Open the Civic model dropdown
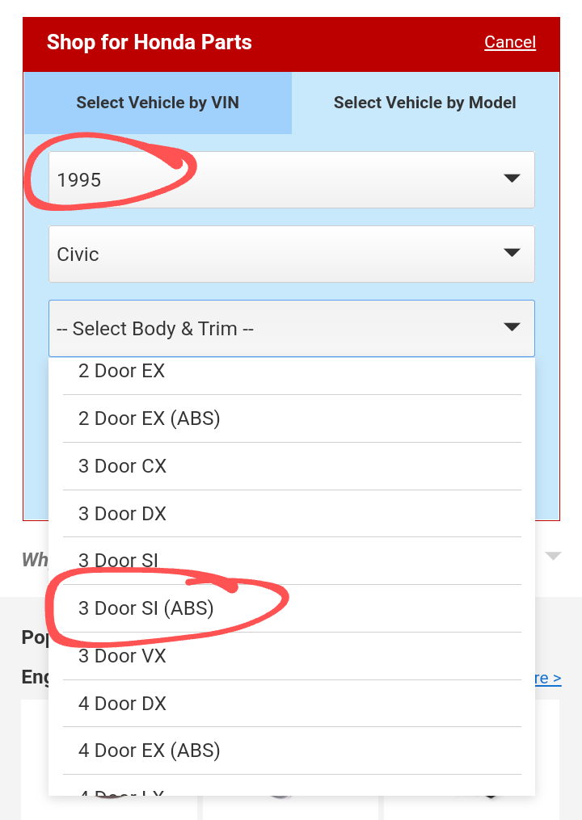The image size is (582, 820). (x=291, y=254)
